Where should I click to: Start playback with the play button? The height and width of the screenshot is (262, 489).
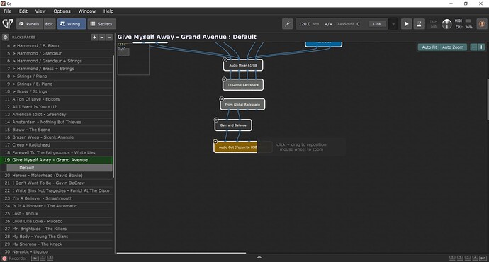tap(406, 24)
